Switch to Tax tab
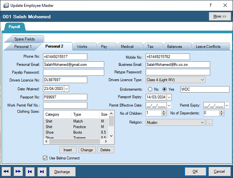Screen dimensions: 233x178 (x=150, y=47)
